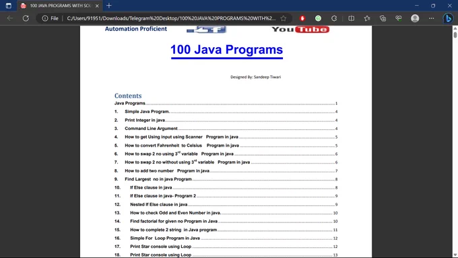
Task: Open the Bing Copilot sidebar
Action: coord(448,18)
